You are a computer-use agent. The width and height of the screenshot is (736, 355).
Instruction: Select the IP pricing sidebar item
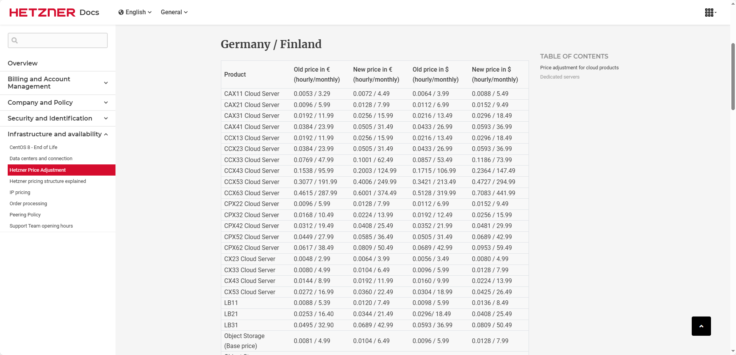tap(20, 192)
